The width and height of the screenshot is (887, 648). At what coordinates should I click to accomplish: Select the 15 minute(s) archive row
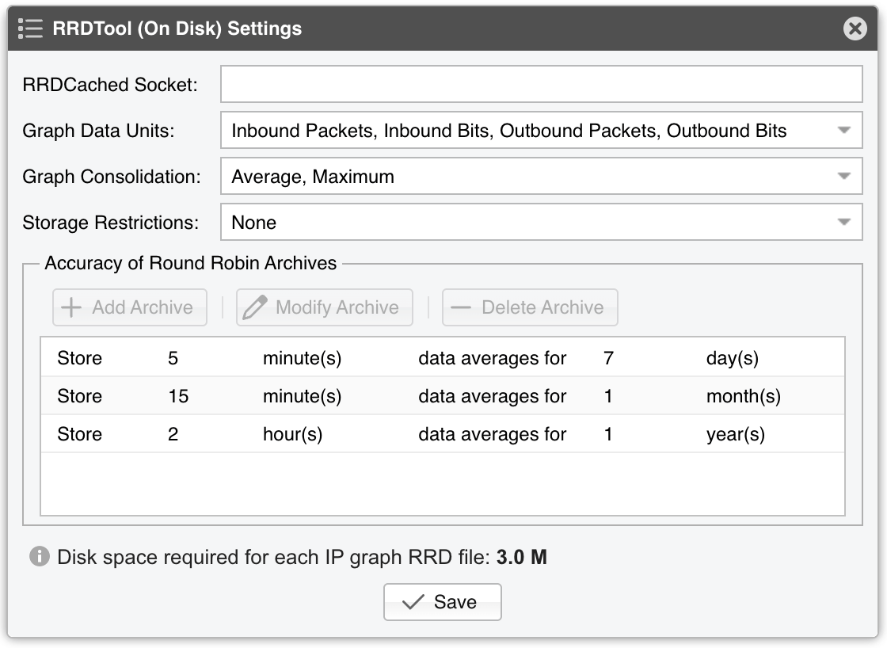pyautogui.click(x=443, y=395)
